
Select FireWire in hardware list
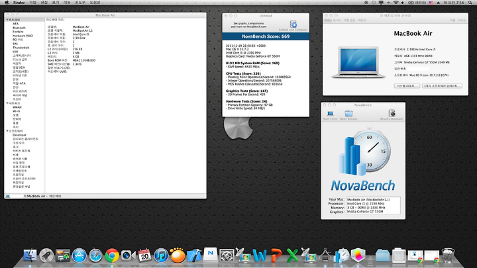coord(18,32)
